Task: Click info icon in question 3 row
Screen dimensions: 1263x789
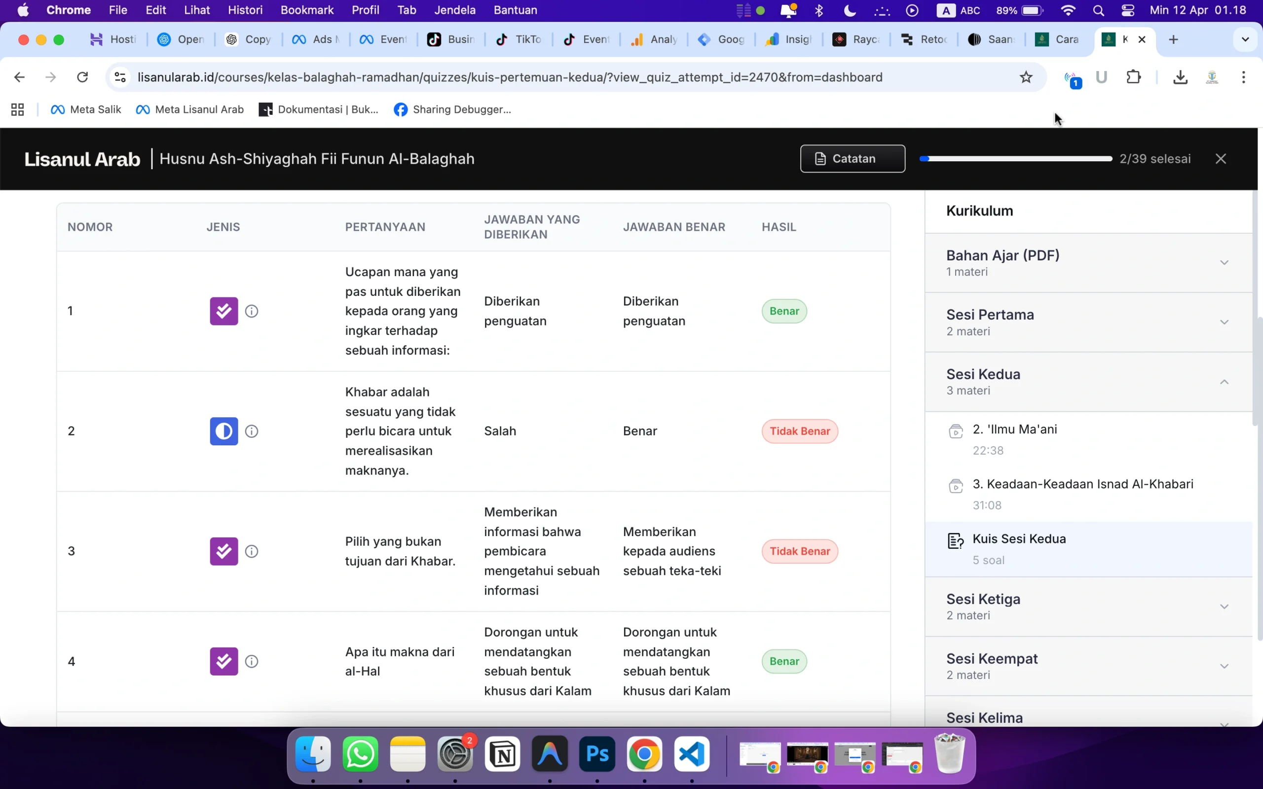Action: [252, 551]
